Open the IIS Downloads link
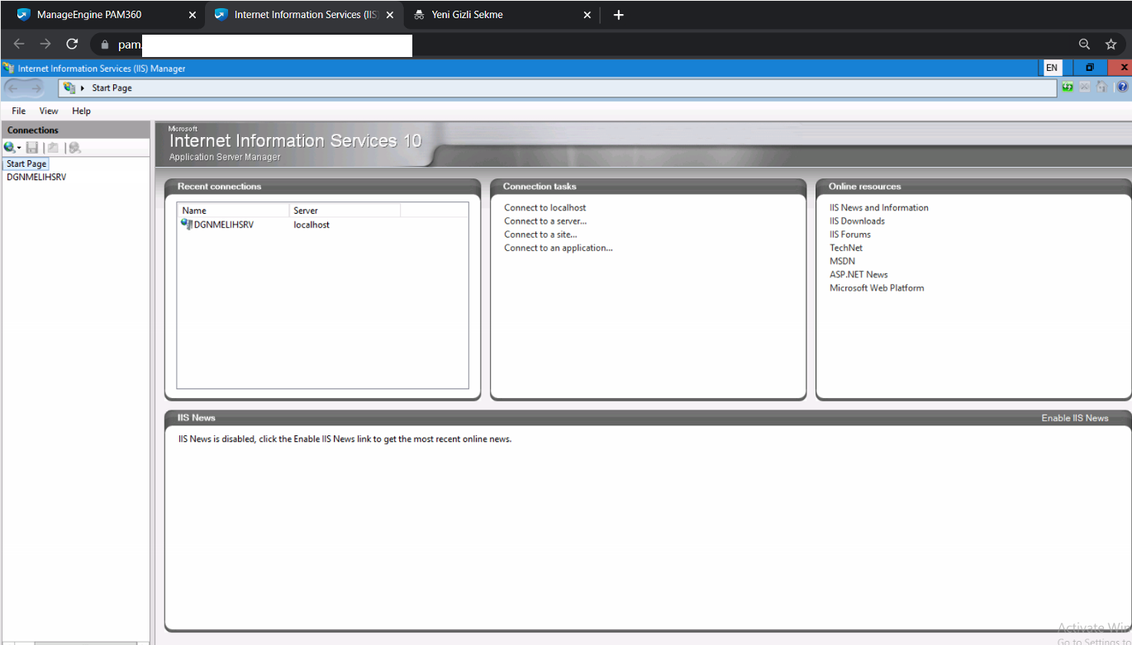The width and height of the screenshot is (1132, 645). [857, 221]
